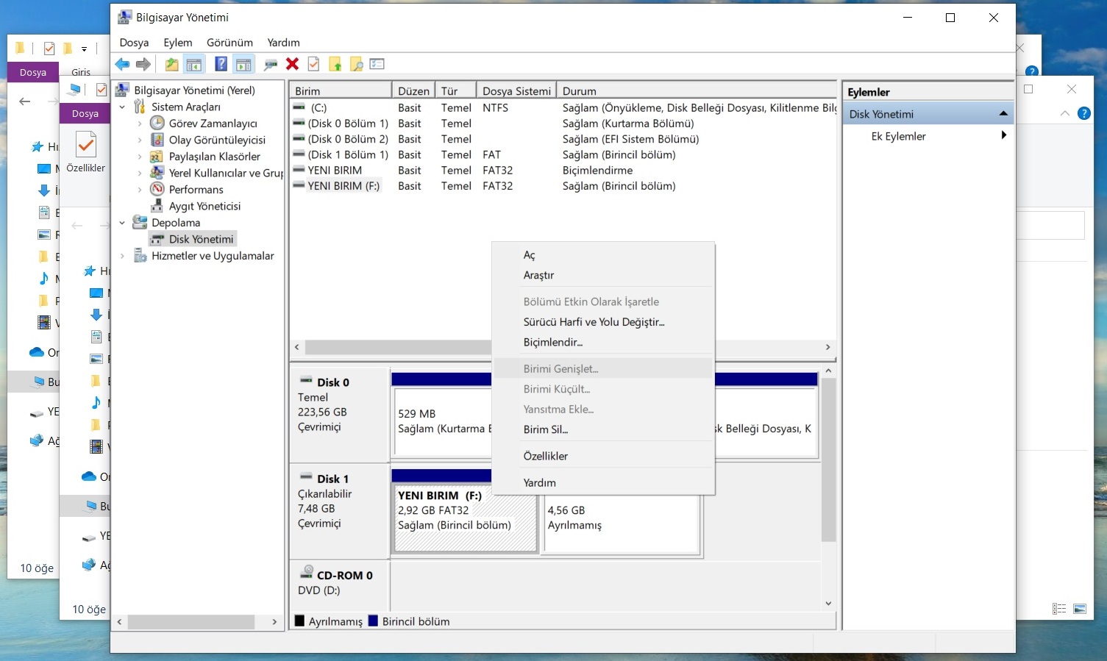The image size is (1107, 661).
Task: Go back with the blue left arrow in Bilgisayar Yönetimi toolbar
Action: click(122, 65)
